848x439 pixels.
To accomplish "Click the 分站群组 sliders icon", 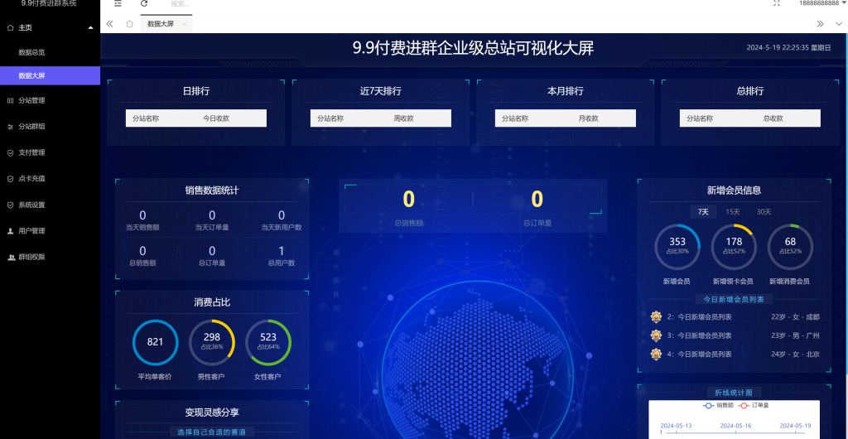I will coord(10,127).
